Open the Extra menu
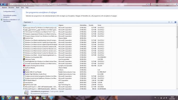This screenshot has height=100, width=178. (22, 8)
